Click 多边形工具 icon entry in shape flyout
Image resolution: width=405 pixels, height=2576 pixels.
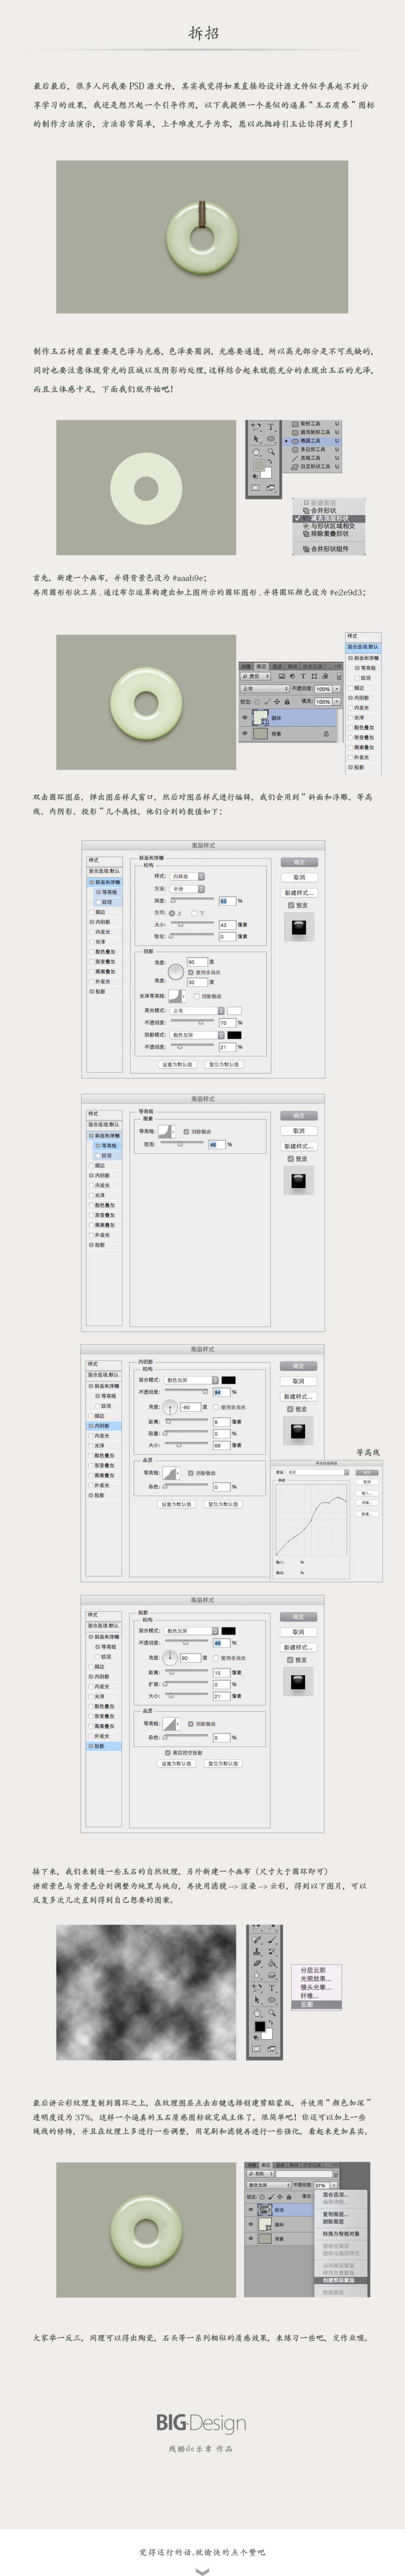click(x=295, y=450)
